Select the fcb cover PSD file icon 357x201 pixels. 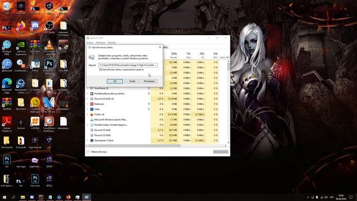35,181
